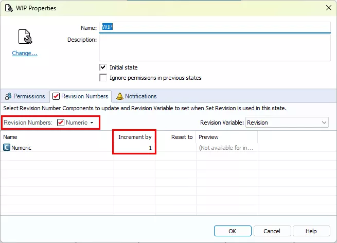Close the WIP Properties dialog

pyautogui.click(x=328, y=8)
